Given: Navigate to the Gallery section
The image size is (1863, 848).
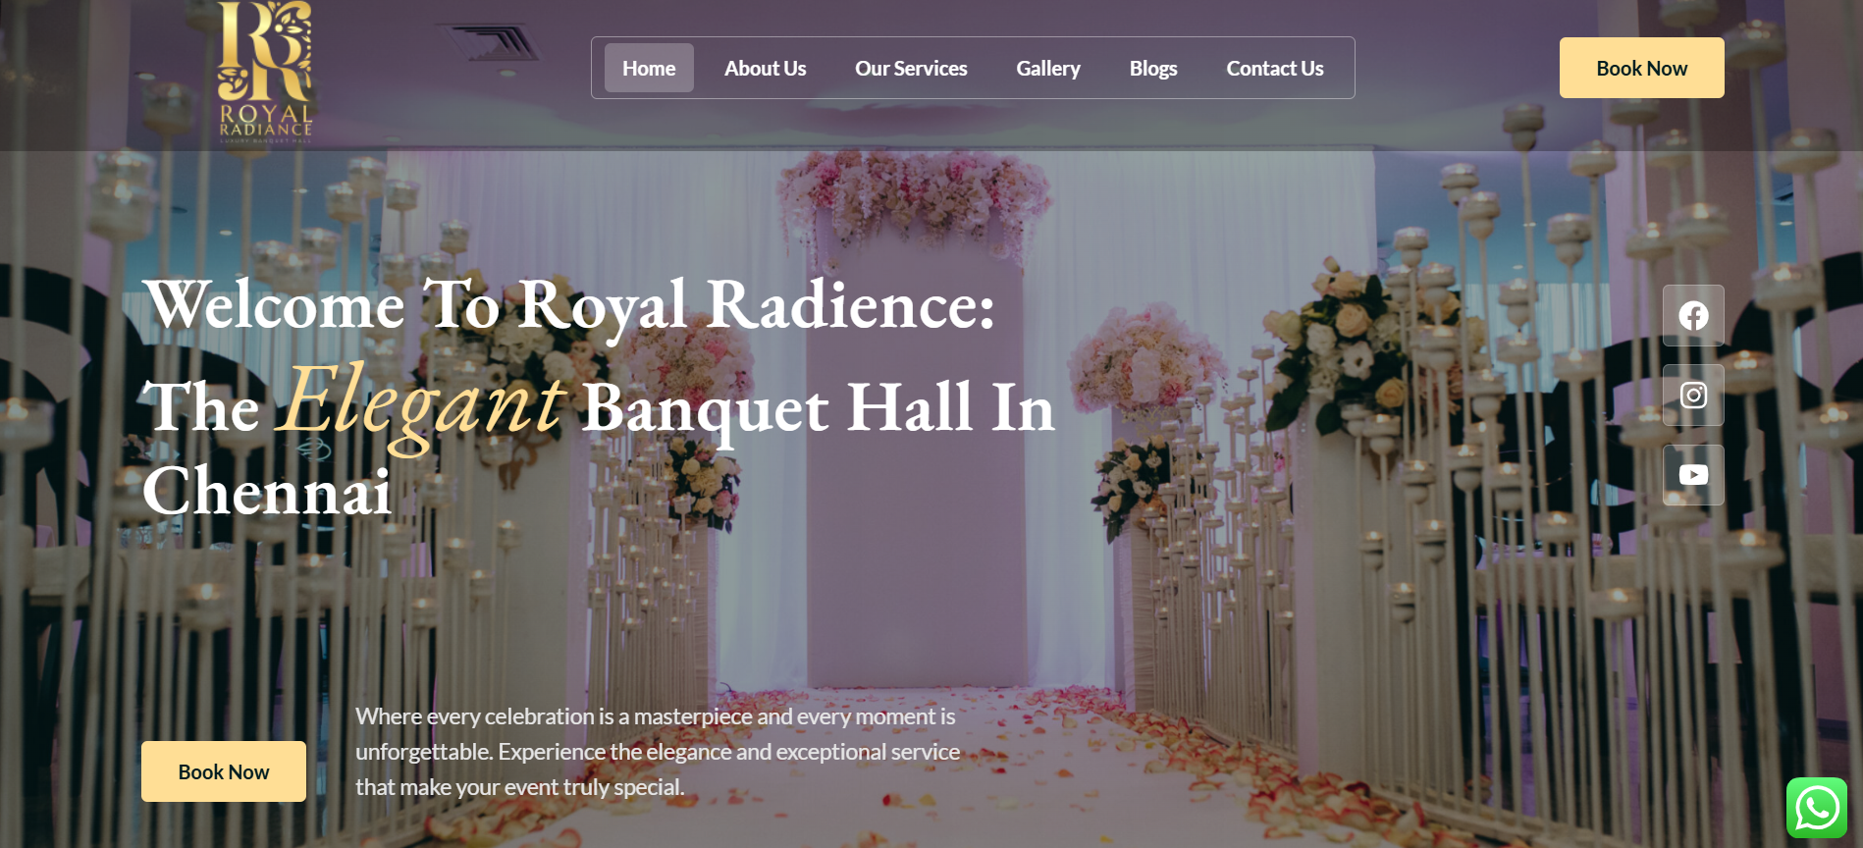Looking at the screenshot, I should click(x=1047, y=69).
